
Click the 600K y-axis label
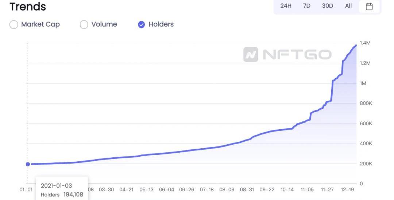(366, 123)
